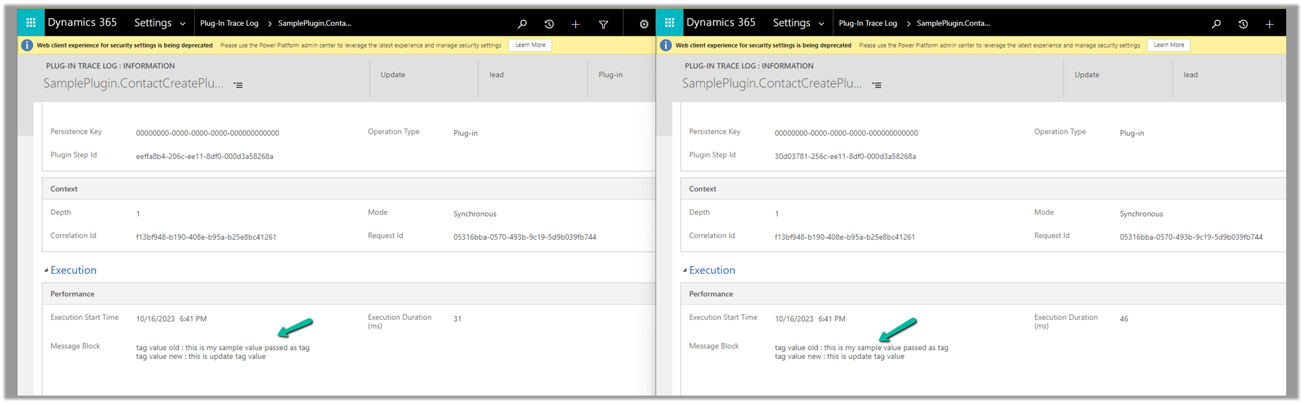Click the plus quick create icon in left window
The width and height of the screenshot is (1303, 404).
(575, 24)
